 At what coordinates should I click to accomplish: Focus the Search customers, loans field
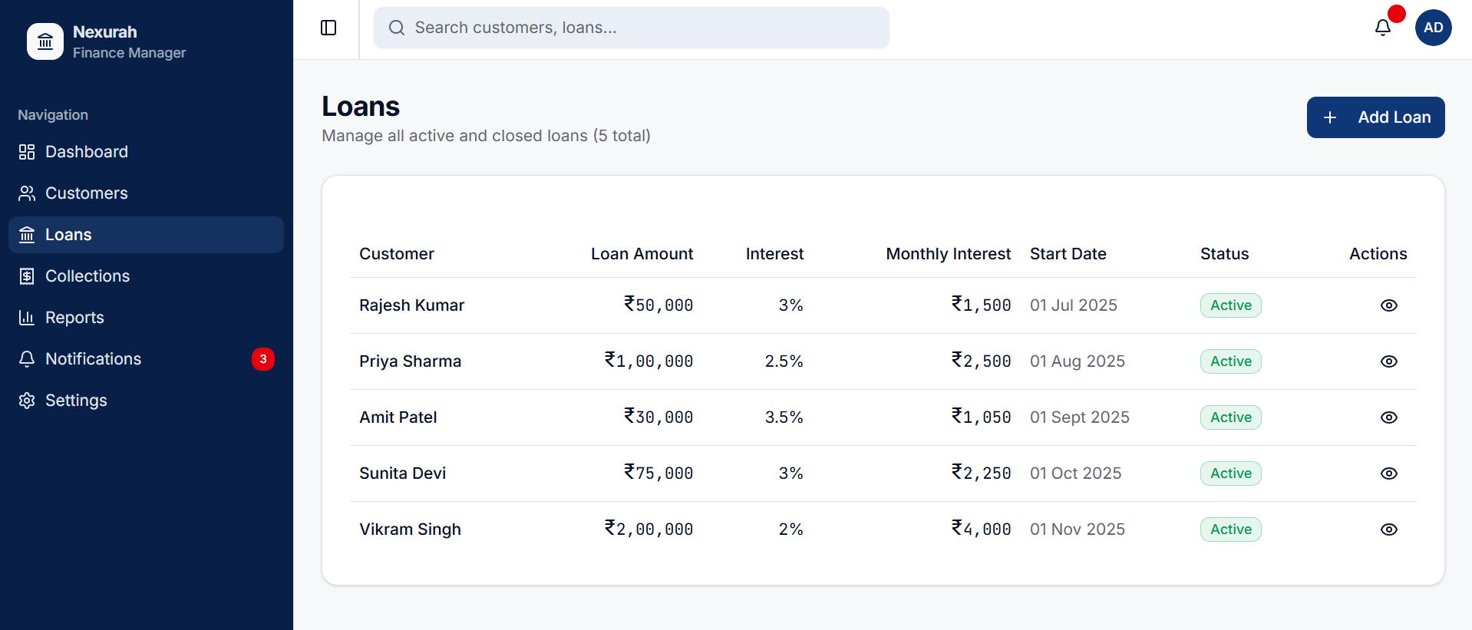[x=631, y=28]
